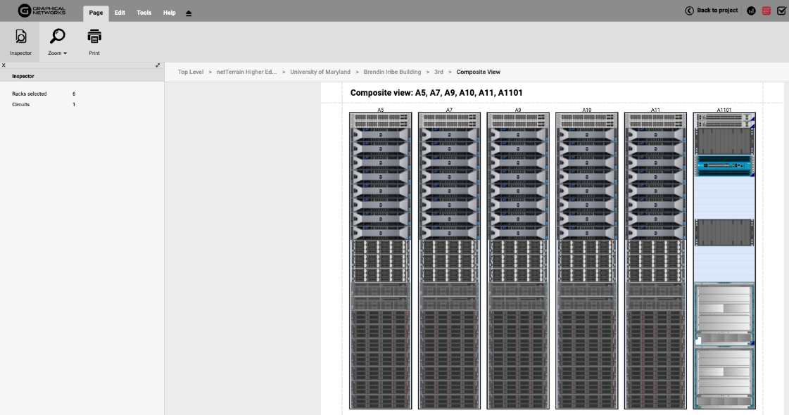Click the Top Level breadcrumb
Viewport: 789px width, 415px height.
click(191, 72)
